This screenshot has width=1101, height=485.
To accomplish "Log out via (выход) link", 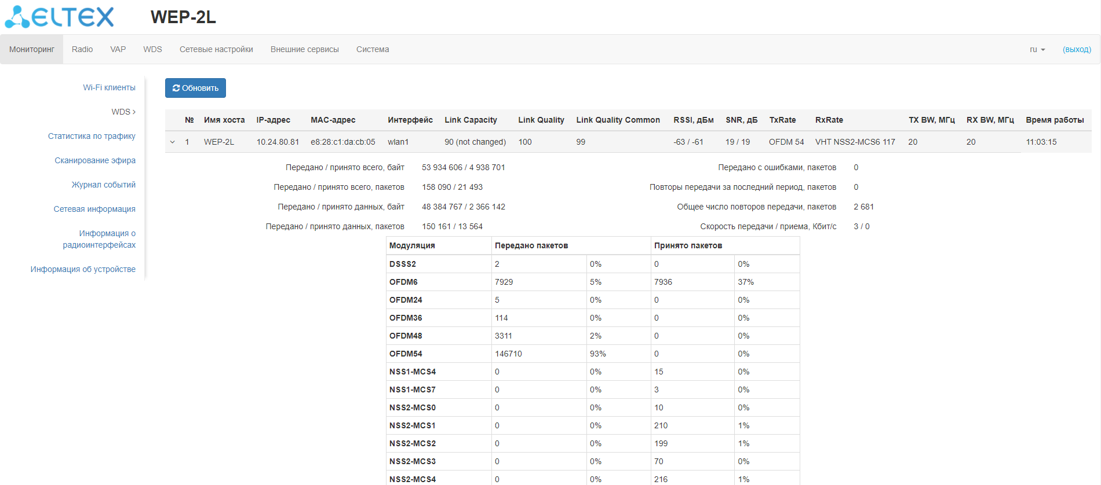I will pos(1076,49).
